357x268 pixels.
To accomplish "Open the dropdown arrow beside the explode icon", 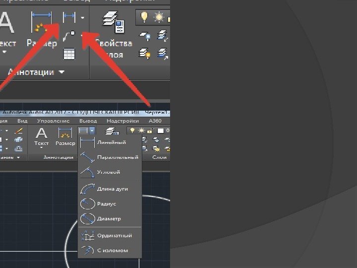I will (6, 139).
